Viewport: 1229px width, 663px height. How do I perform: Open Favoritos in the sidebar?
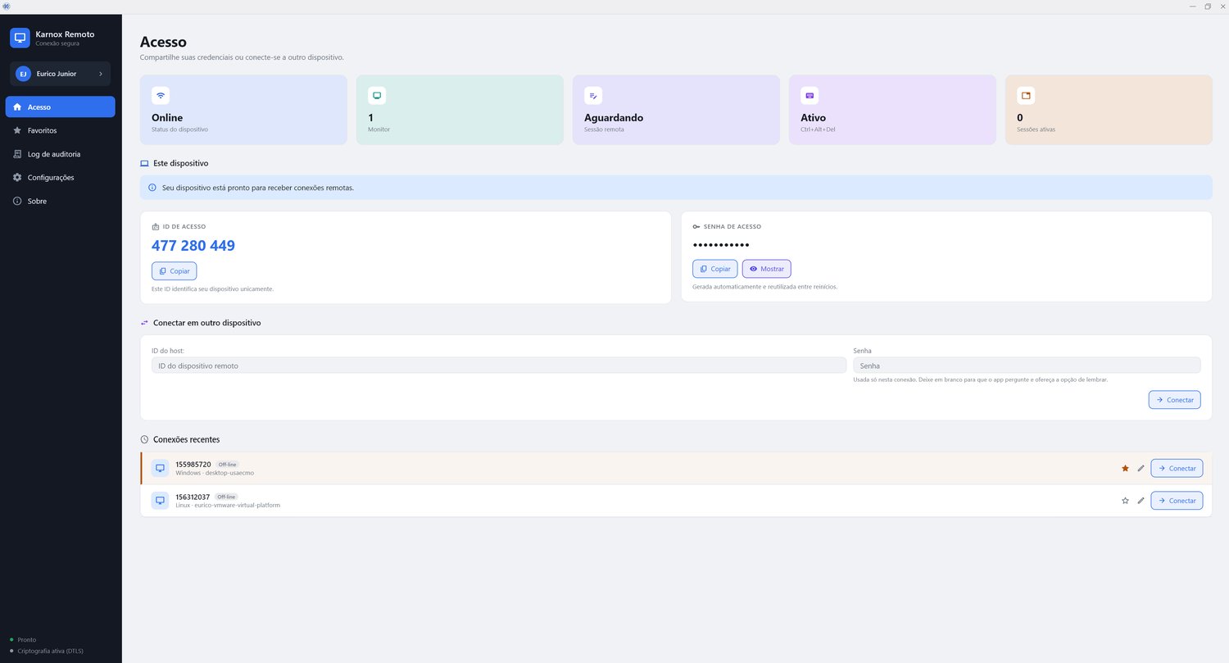(60, 130)
